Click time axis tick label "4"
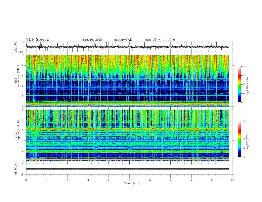The height and width of the screenshot is (202, 262). pos(109,180)
